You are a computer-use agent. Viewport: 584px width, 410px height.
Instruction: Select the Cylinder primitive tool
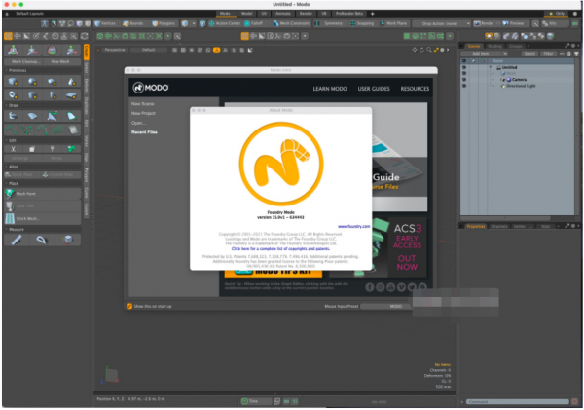point(32,94)
